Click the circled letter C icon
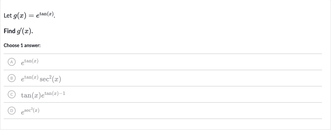 [x=12, y=95]
